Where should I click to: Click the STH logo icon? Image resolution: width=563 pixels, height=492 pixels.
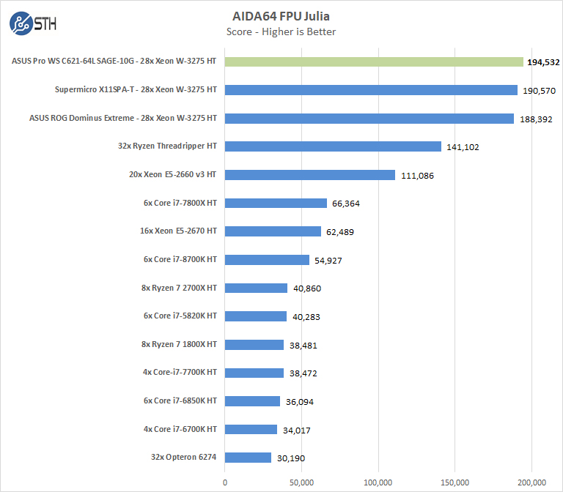pyautogui.click(x=21, y=23)
